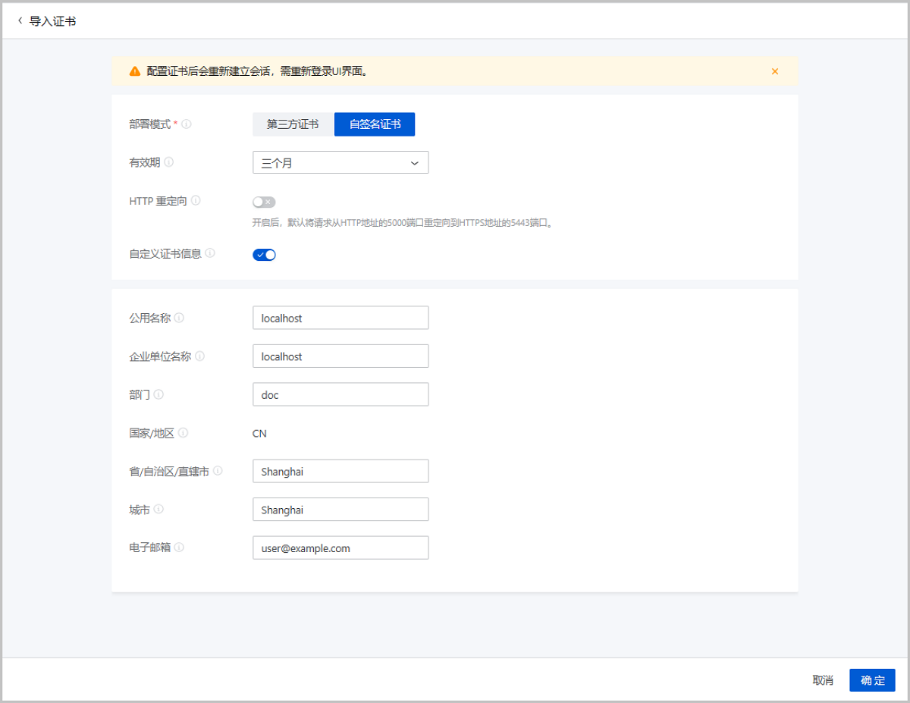Image resolution: width=910 pixels, height=703 pixels.
Task: Click the 电子邮箱 email input field
Action: pos(340,547)
